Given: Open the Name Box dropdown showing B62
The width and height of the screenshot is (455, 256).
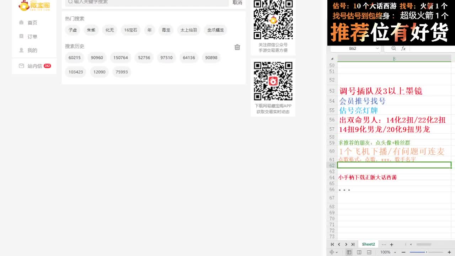Looking at the screenshot, I should coord(378,48).
